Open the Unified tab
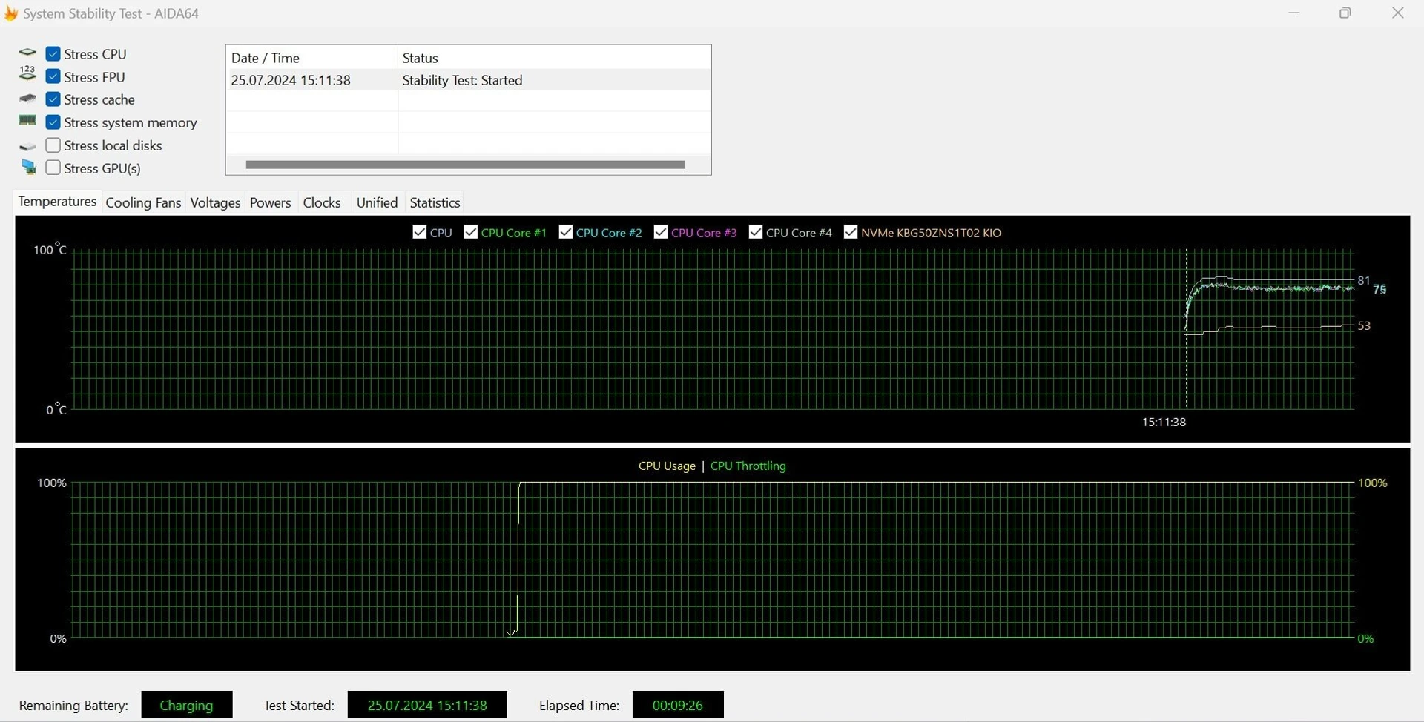Screen dimensions: 1424x722 (x=377, y=202)
